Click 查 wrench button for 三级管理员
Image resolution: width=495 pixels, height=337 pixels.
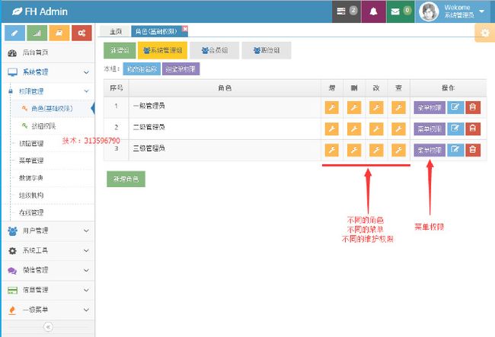coord(398,150)
